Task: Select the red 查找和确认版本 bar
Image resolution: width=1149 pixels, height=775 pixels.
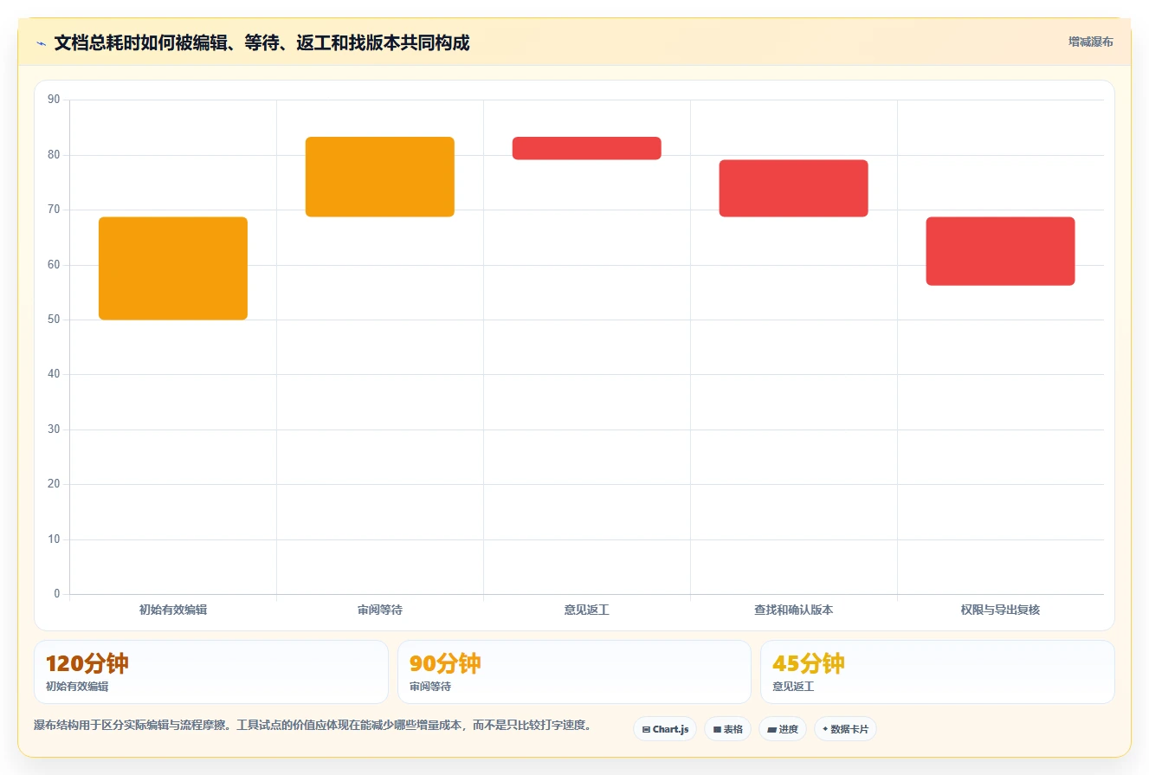Action: coord(794,188)
